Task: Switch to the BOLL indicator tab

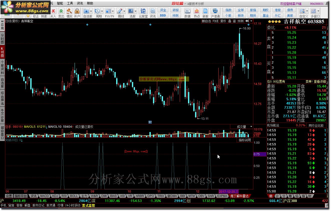Action: pyautogui.click(x=74, y=196)
